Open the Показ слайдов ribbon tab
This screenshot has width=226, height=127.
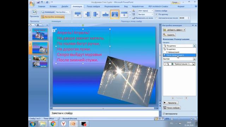(93, 6)
